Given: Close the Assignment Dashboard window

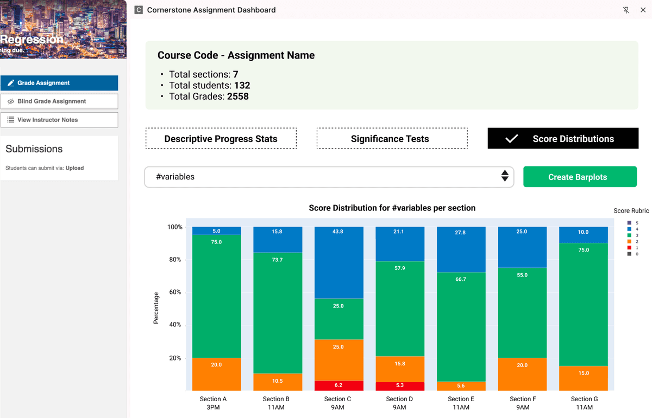Looking at the screenshot, I should [643, 10].
